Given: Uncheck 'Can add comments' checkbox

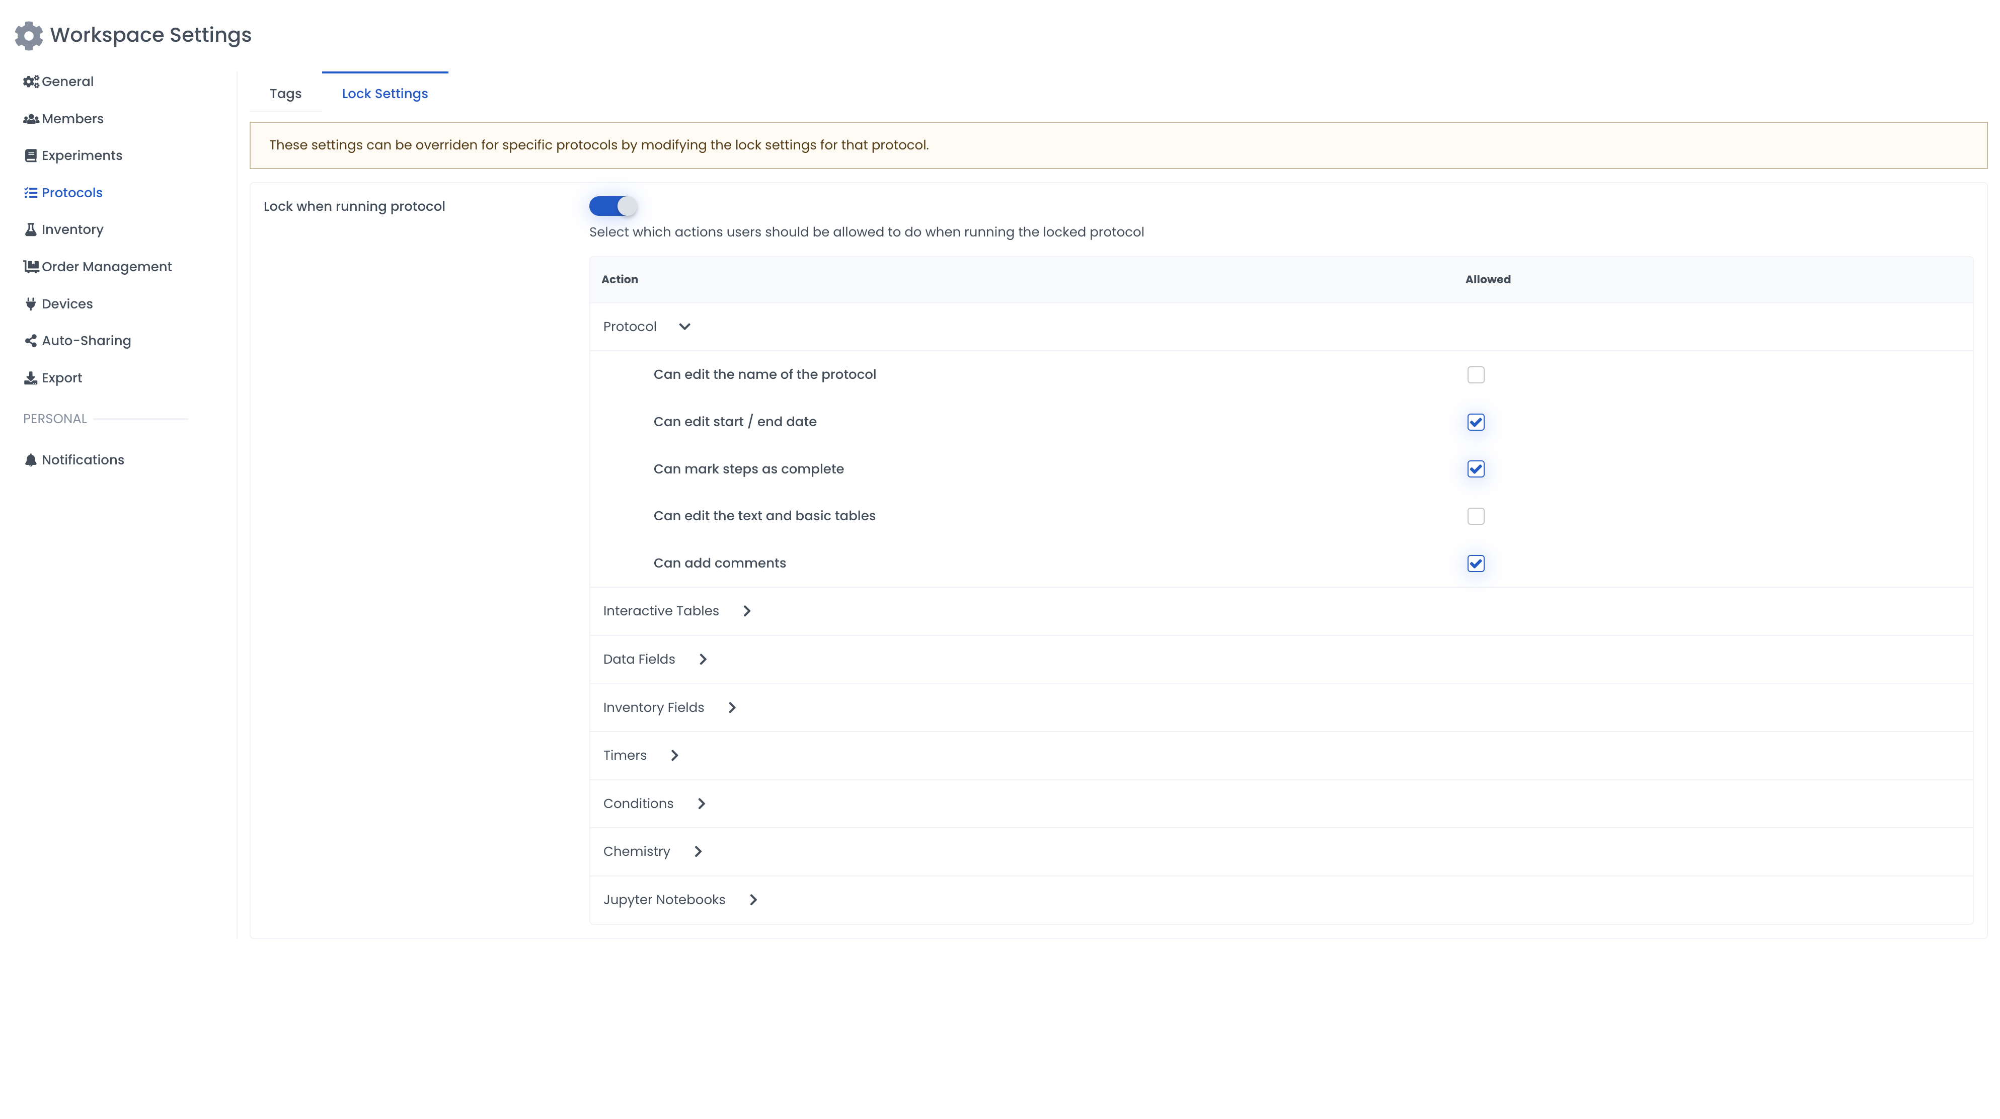Looking at the screenshot, I should tap(1475, 564).
